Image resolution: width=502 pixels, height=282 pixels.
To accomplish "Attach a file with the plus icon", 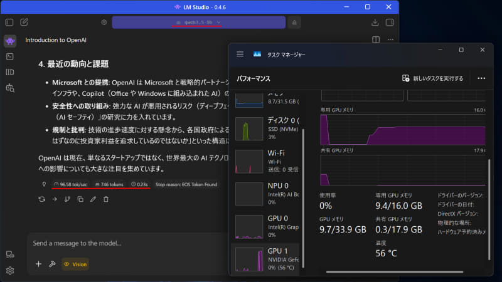I will 38,264.
